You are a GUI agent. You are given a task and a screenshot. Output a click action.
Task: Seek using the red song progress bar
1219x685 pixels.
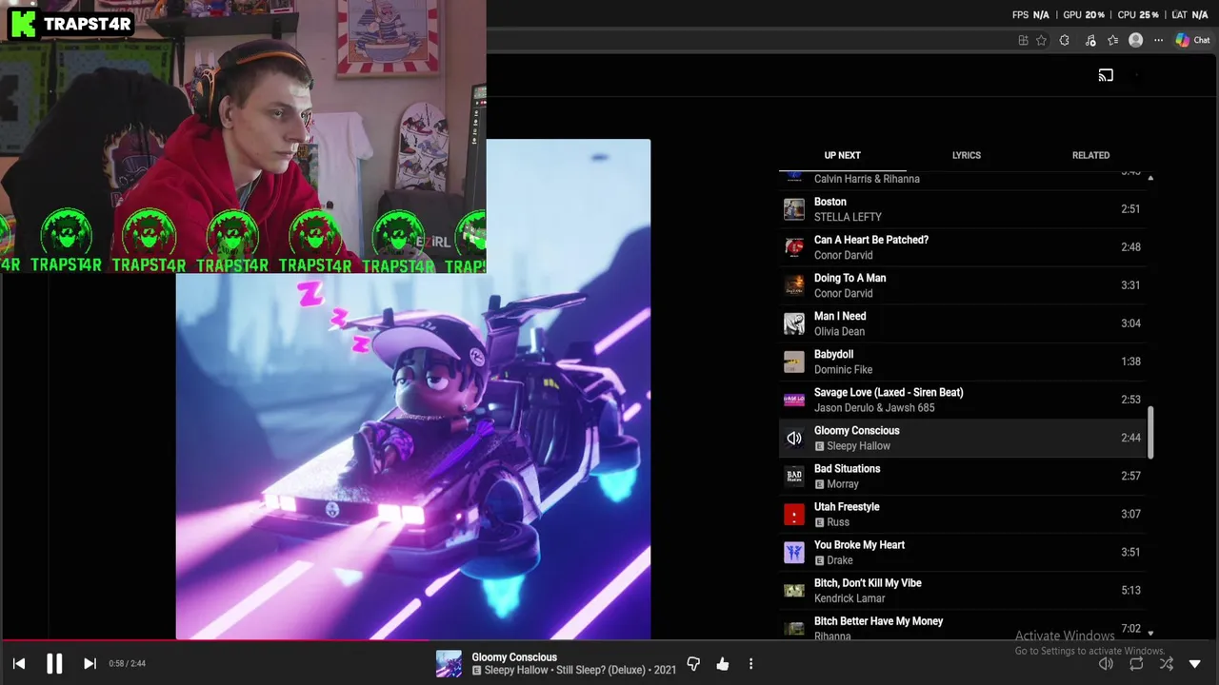[x=609, y=640]
